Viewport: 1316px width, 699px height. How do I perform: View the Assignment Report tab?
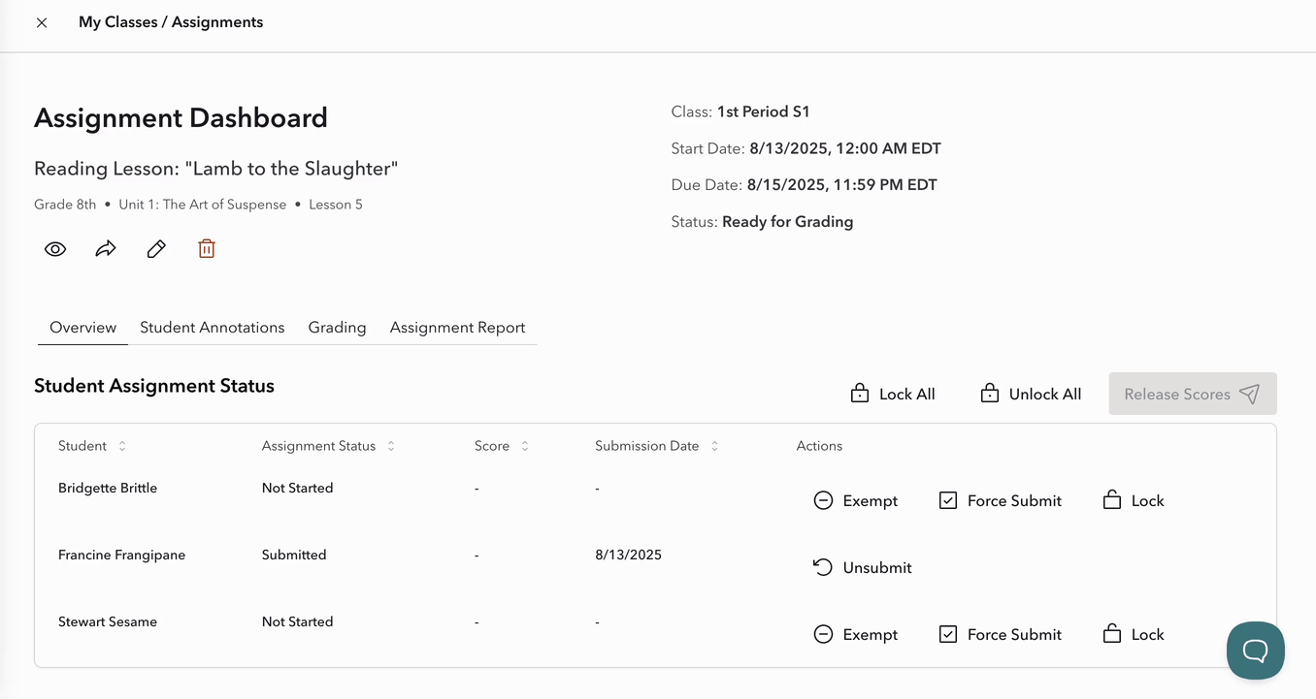click(458, 328)
